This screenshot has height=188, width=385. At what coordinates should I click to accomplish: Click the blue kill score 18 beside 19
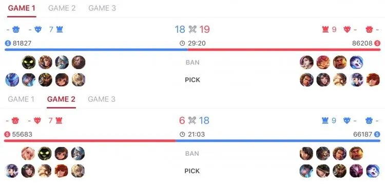[x=180, y=29]
